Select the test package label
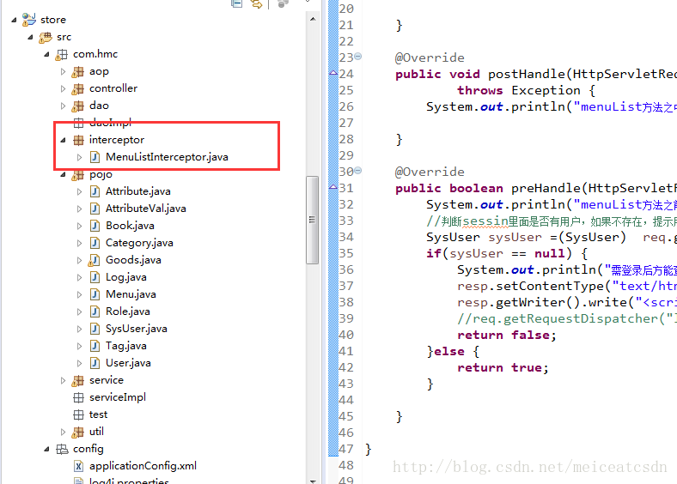 pos(98,414)
